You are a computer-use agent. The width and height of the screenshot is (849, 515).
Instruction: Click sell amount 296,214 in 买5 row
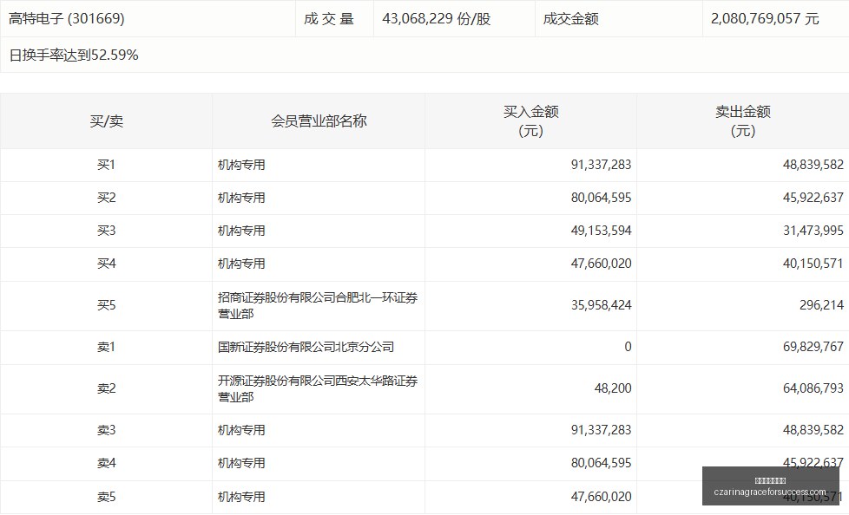821,305
